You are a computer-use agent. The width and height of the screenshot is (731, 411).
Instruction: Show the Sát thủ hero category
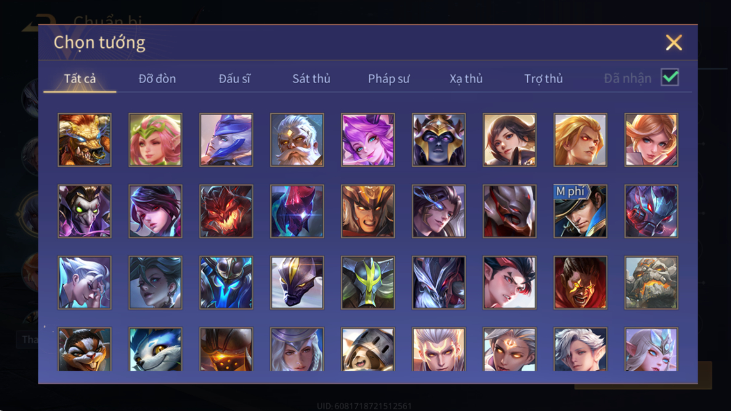(312, 78)
